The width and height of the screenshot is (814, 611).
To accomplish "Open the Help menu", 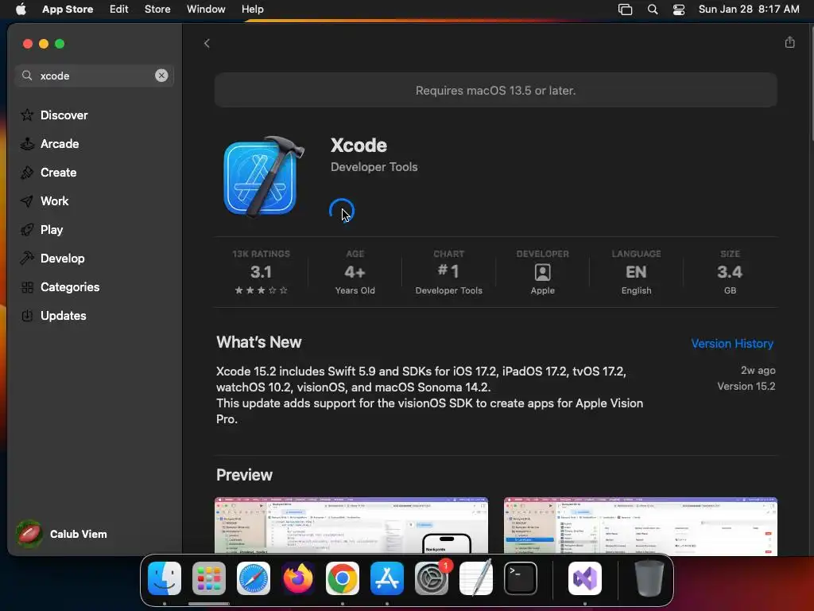I will pos(252,10).
